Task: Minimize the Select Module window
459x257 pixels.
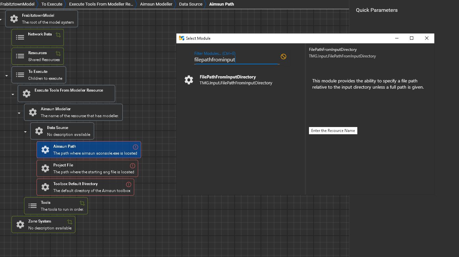Action: pyautogui.click(x=397, y=38)
